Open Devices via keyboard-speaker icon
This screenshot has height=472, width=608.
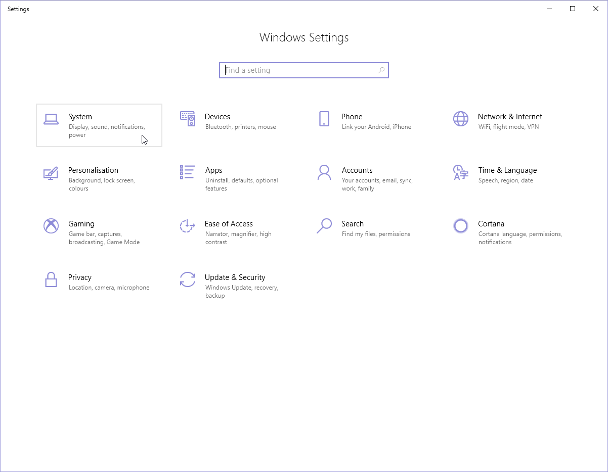[x=188, y=119]
